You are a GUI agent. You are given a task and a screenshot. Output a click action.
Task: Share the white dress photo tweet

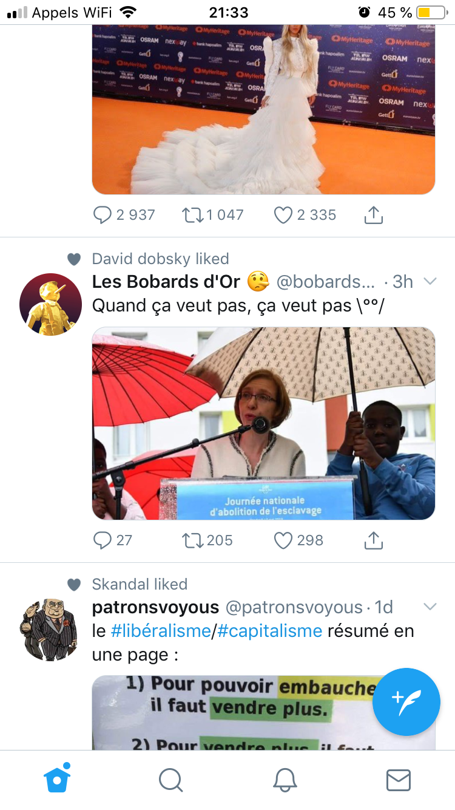374,215
